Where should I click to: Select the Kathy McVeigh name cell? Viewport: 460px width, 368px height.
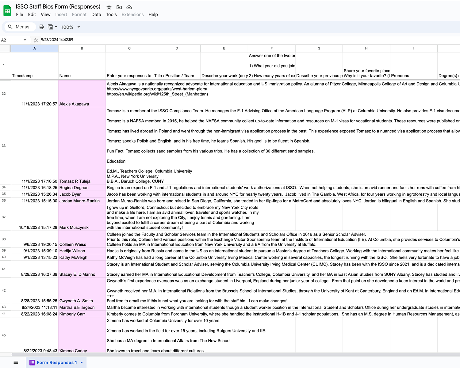pos(82,257)
